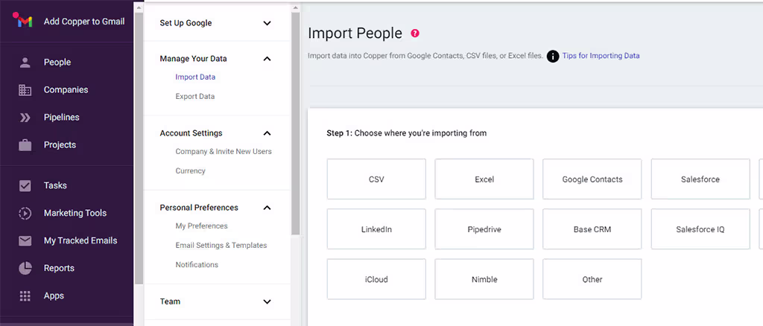
Task: Select the Projects briefcase icon
Action: tap(25, 145)
